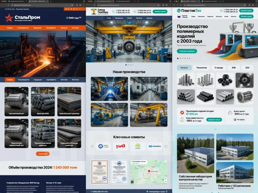Click green hero button under polymer headline
Viewport: 258px width, 193px height.
187,51
